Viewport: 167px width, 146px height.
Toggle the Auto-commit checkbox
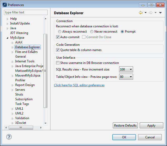58,37
